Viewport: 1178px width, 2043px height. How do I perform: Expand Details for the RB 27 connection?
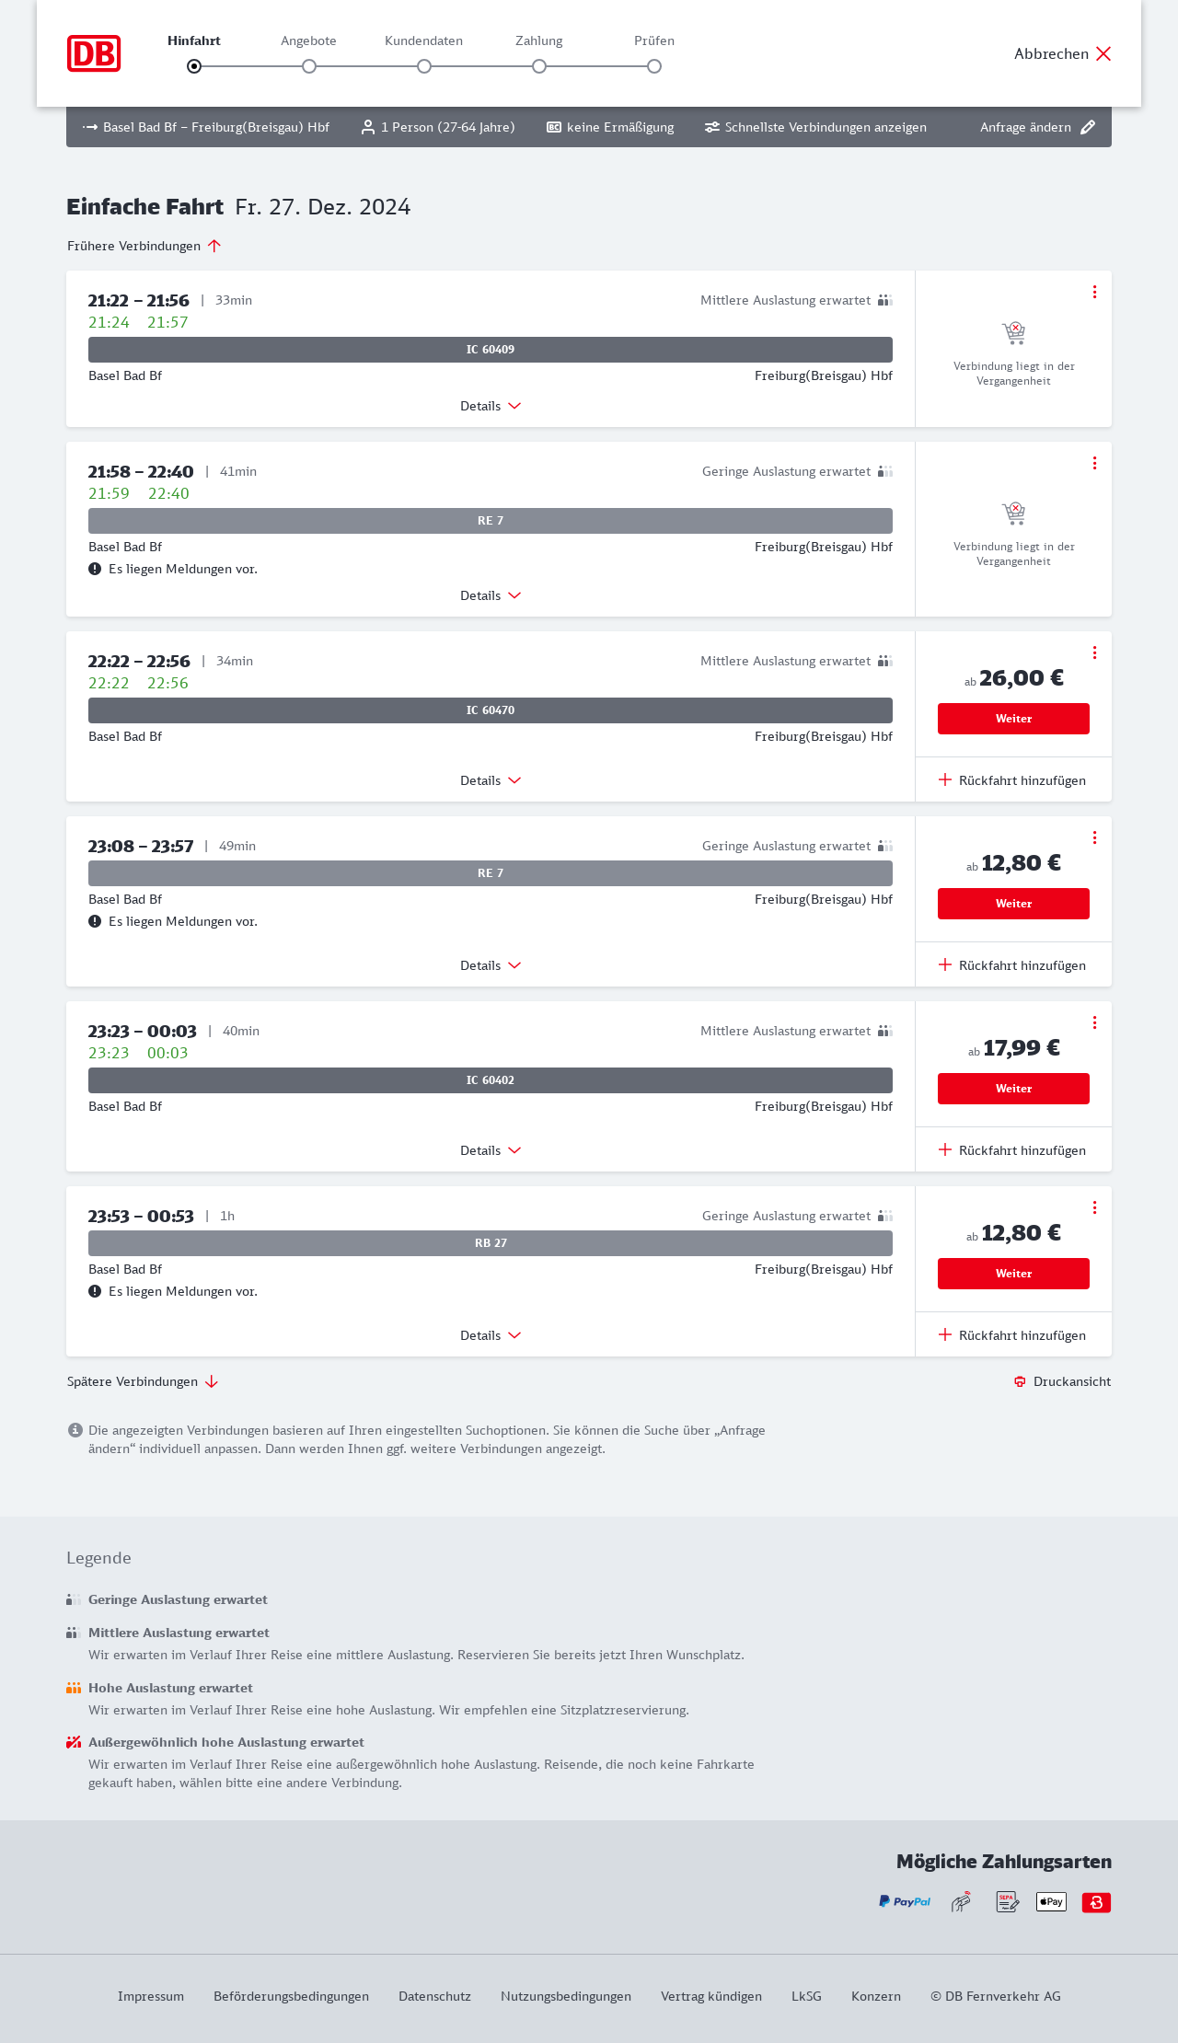coord(490,1335)
